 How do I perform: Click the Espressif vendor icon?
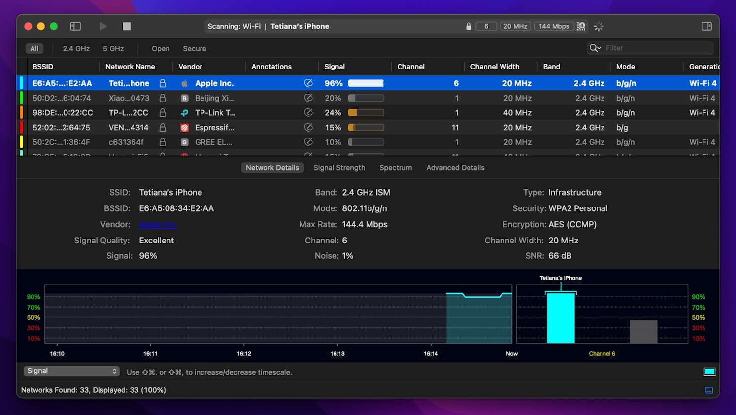coord(184,128)
